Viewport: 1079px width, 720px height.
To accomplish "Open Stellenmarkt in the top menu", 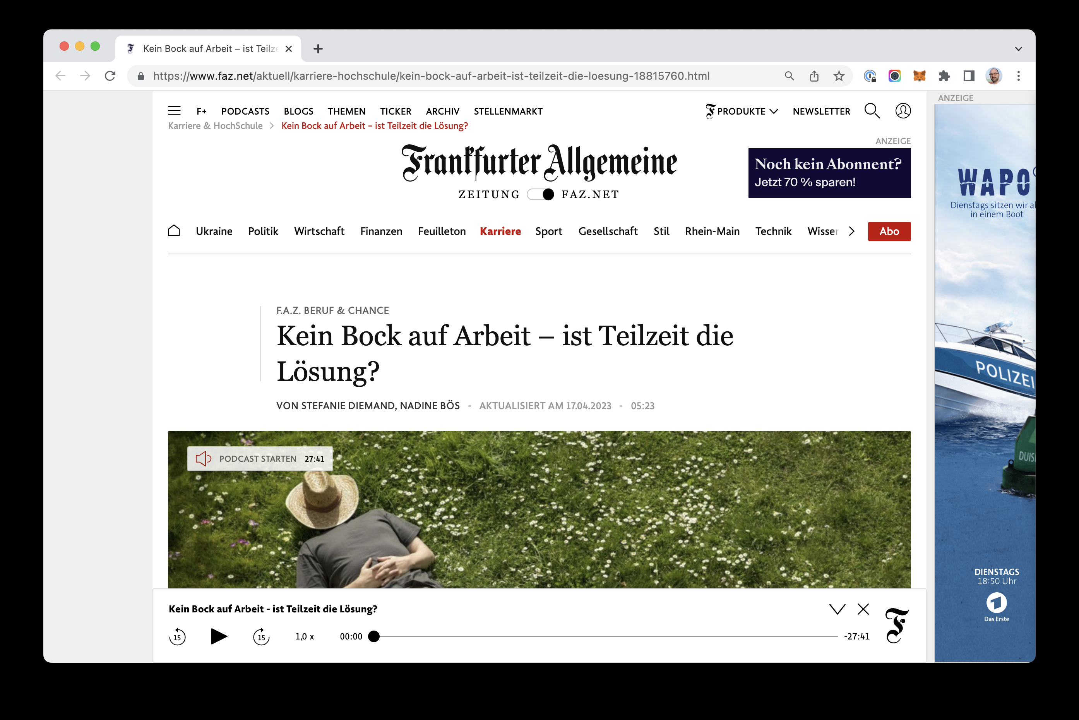I will [508, 111].
